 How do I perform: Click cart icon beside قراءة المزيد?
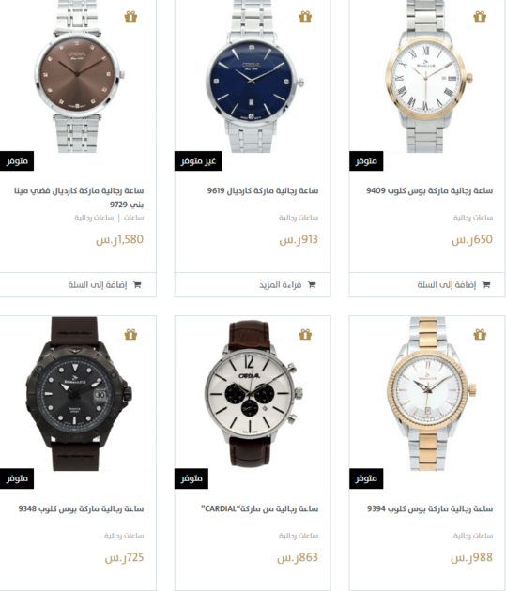click(312, 285)
